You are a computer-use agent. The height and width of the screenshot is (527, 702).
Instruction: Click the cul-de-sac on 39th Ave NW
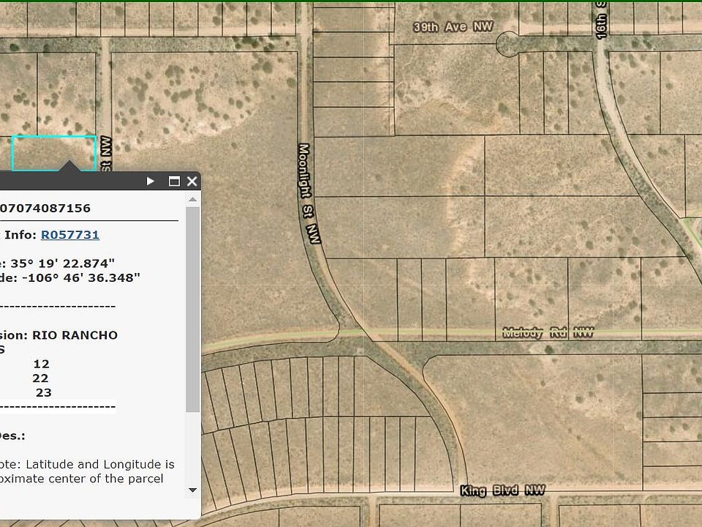pos(506,43)
